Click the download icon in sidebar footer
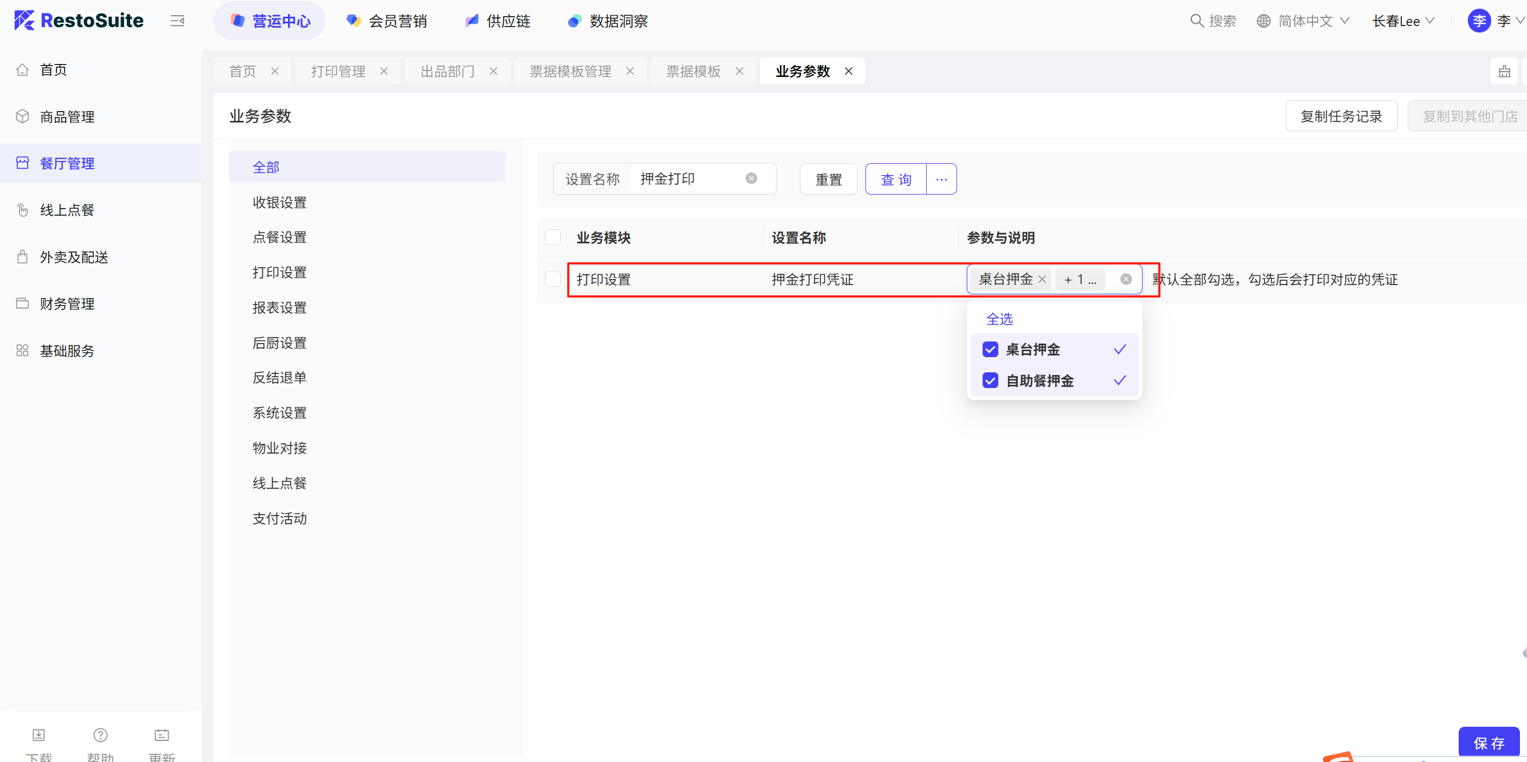1527x762 pixels. point(39,735)
